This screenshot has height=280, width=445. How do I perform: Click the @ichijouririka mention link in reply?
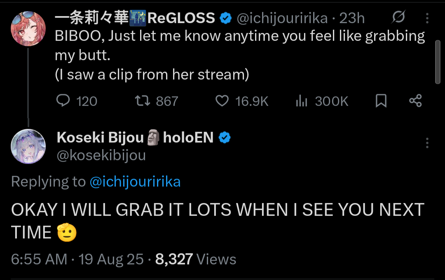pos(135,182)
